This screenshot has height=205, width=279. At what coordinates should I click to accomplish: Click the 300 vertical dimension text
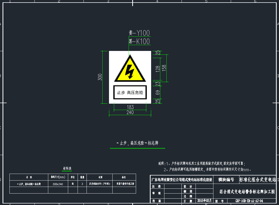coord(100,77)
